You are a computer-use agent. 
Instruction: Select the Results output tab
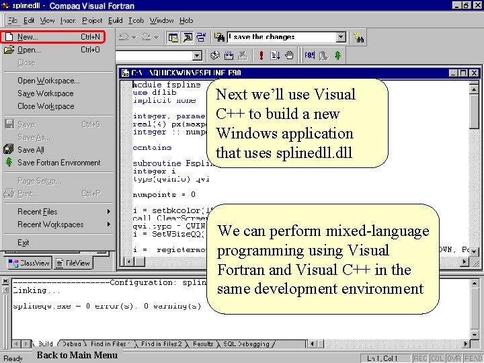click(x=203, y=344)
